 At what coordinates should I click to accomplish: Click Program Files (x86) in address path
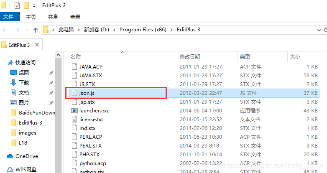[143, 30]
